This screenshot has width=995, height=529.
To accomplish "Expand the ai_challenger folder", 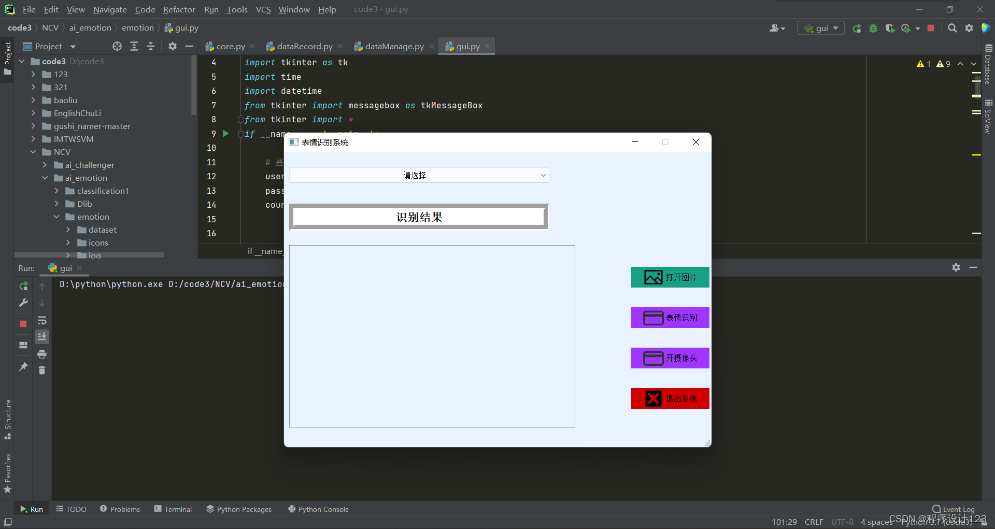I will (x=45, y=165).
